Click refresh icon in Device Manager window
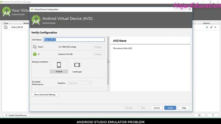Image resolution: width=221 pixels, height=124 pixels. [199, 115]
